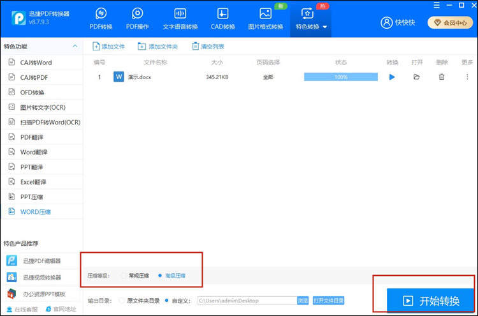Choose 自定义 output directory option
This screenshot has height=316, width=478.
(177, 301)
